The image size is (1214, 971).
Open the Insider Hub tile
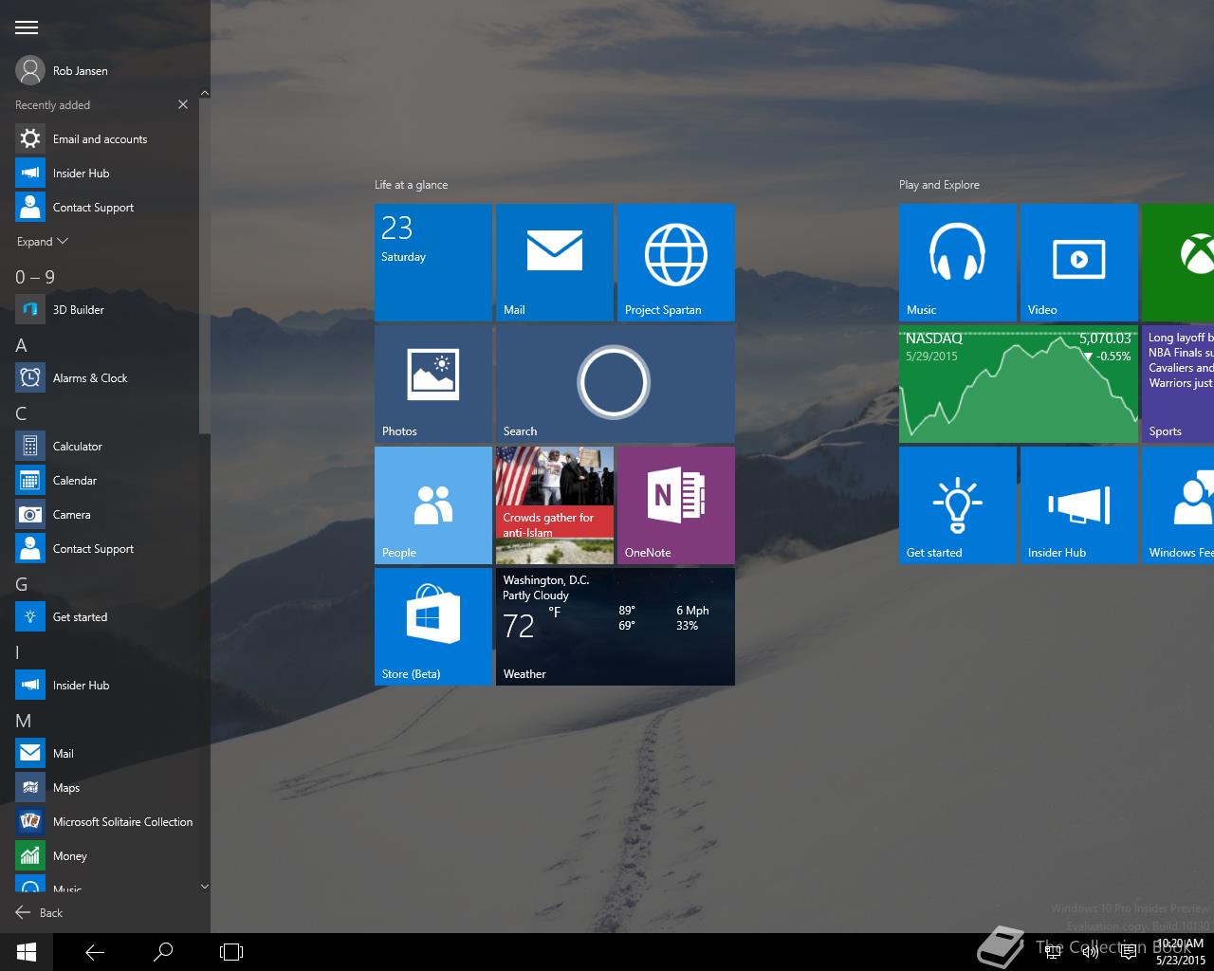1079,505
